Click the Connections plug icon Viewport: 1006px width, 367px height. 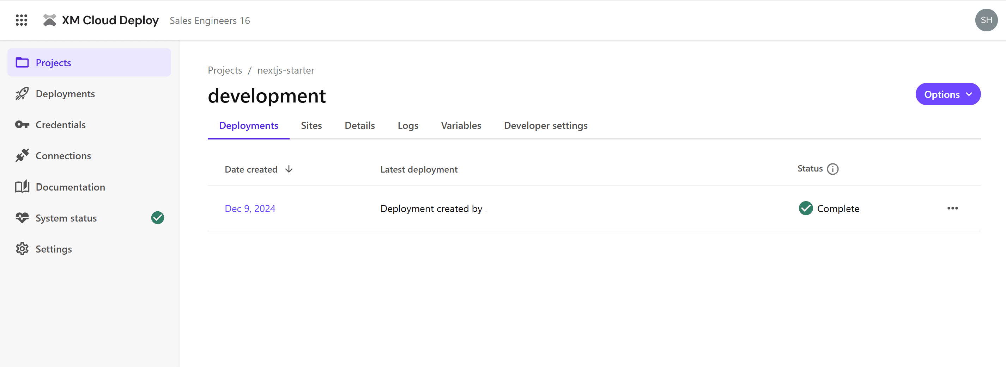[x=22, y=156]
